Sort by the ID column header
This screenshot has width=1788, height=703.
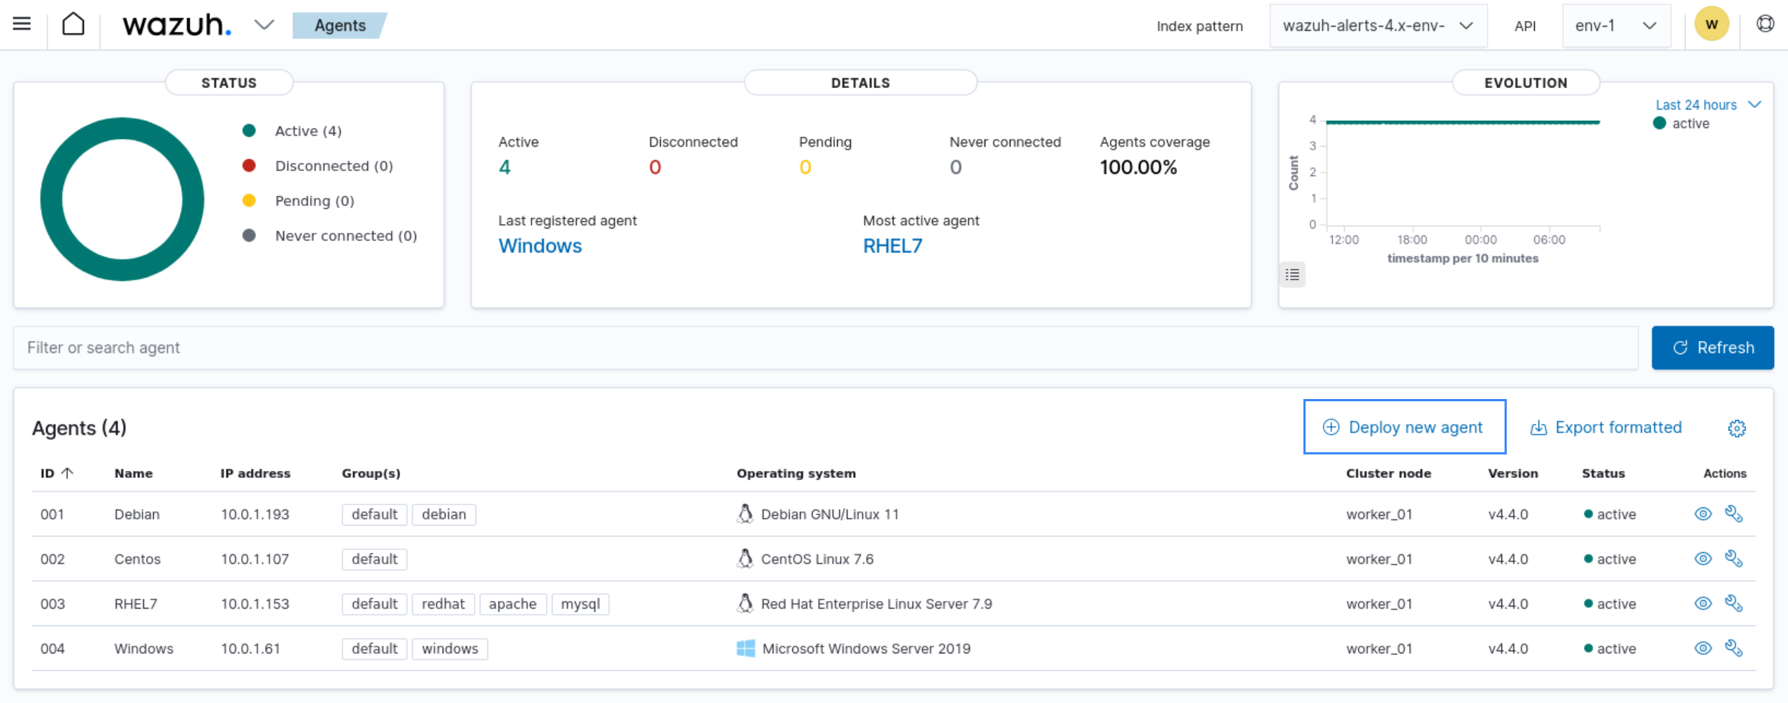(x=57, y=473)
